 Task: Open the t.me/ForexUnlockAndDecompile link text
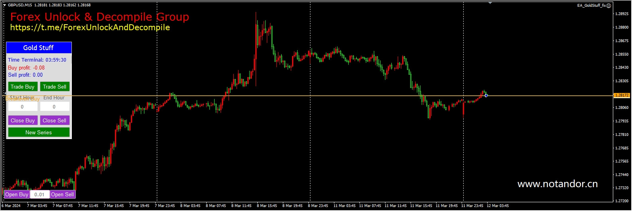pyautogui.click(x=90, y=27)
